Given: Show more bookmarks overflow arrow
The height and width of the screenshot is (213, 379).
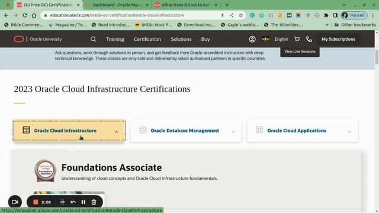Looking at the screenshot, I should click(x=327, y=25).
